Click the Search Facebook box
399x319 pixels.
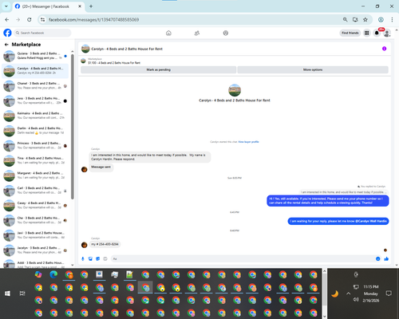tap(42, 33)
